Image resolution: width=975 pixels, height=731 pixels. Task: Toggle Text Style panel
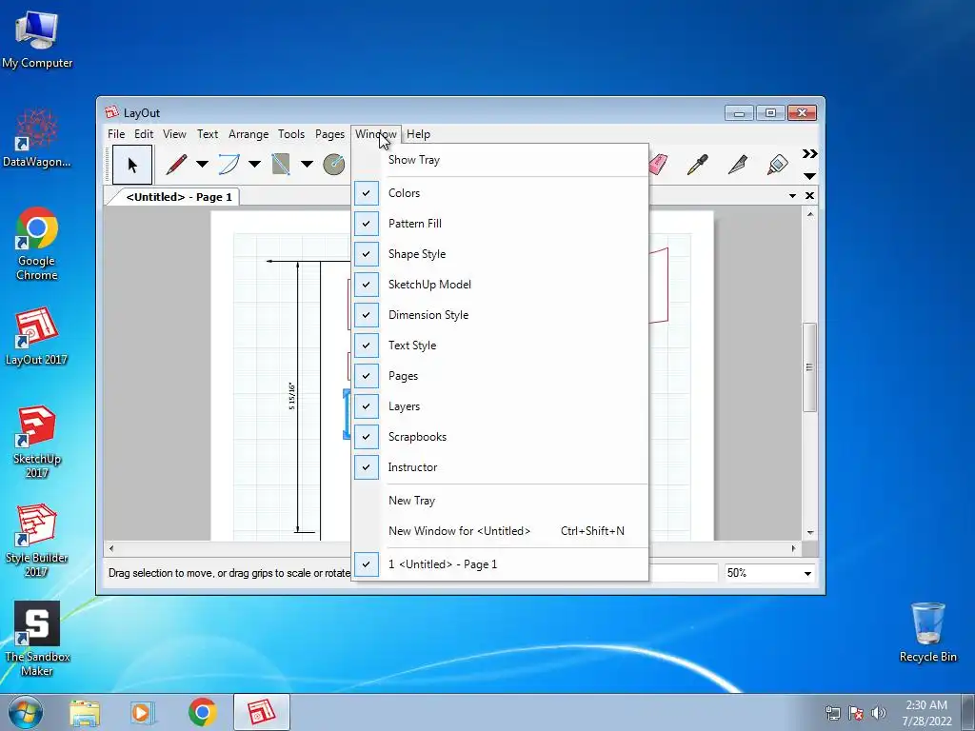(500, 345)
